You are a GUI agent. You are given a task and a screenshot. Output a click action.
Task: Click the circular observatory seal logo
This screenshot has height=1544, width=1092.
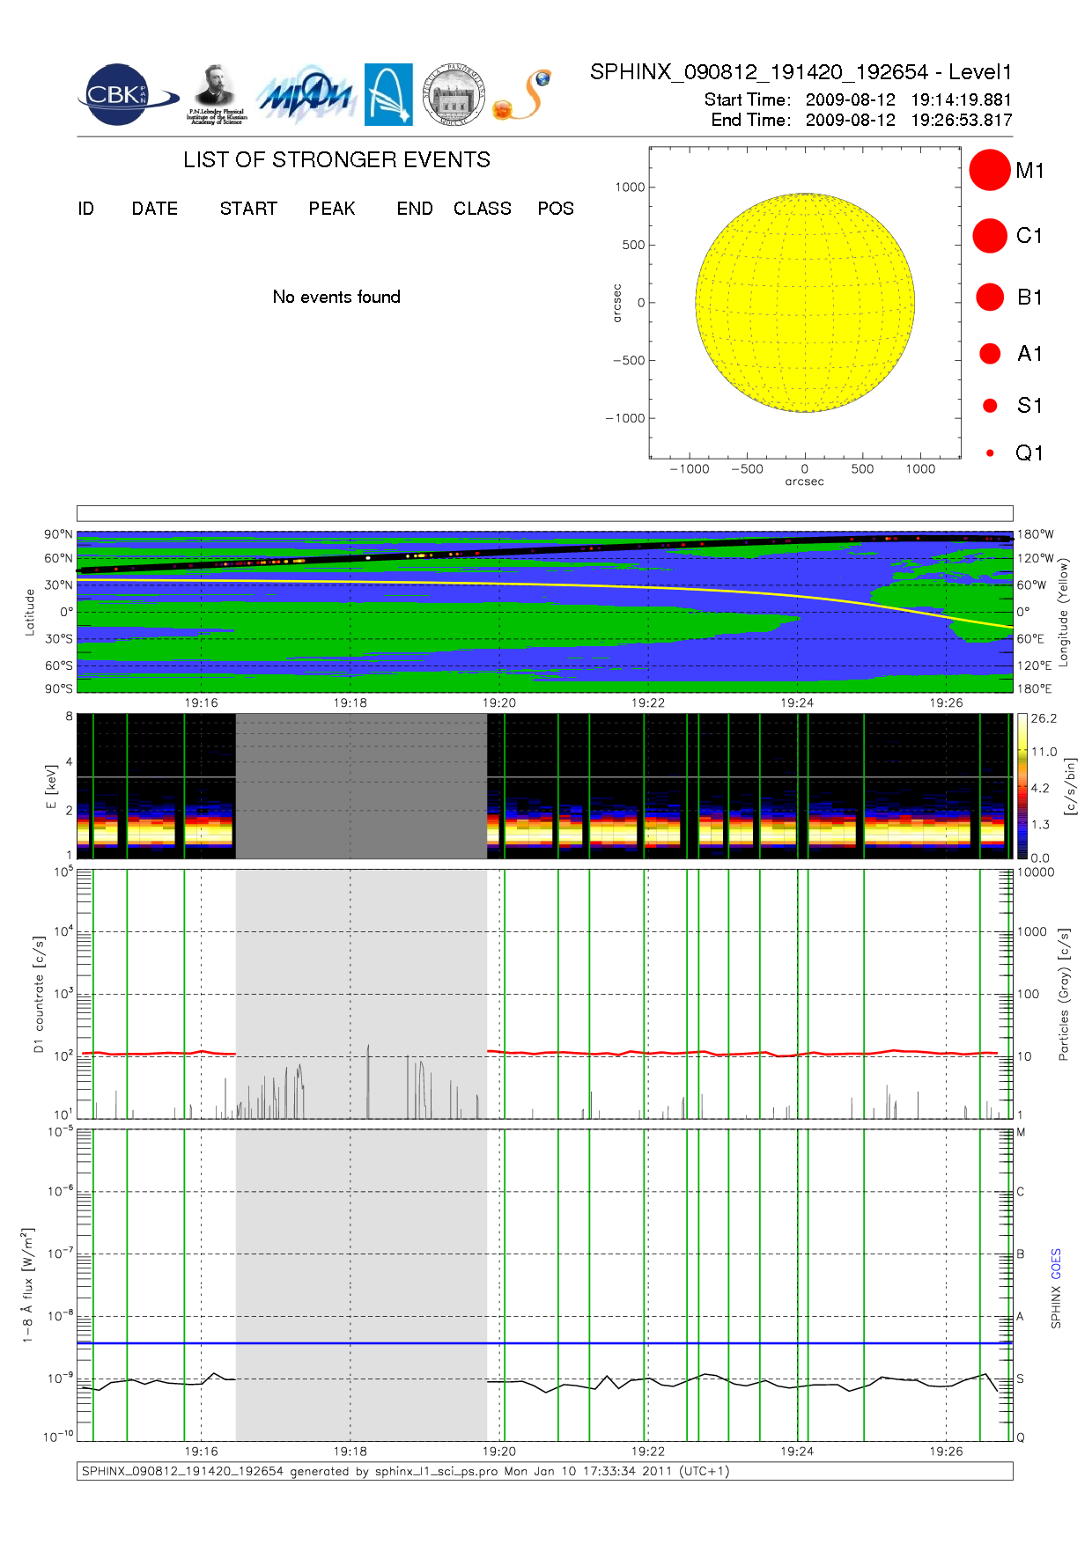click(454, 94)
